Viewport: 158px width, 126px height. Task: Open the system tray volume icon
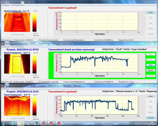pos(146,123)
